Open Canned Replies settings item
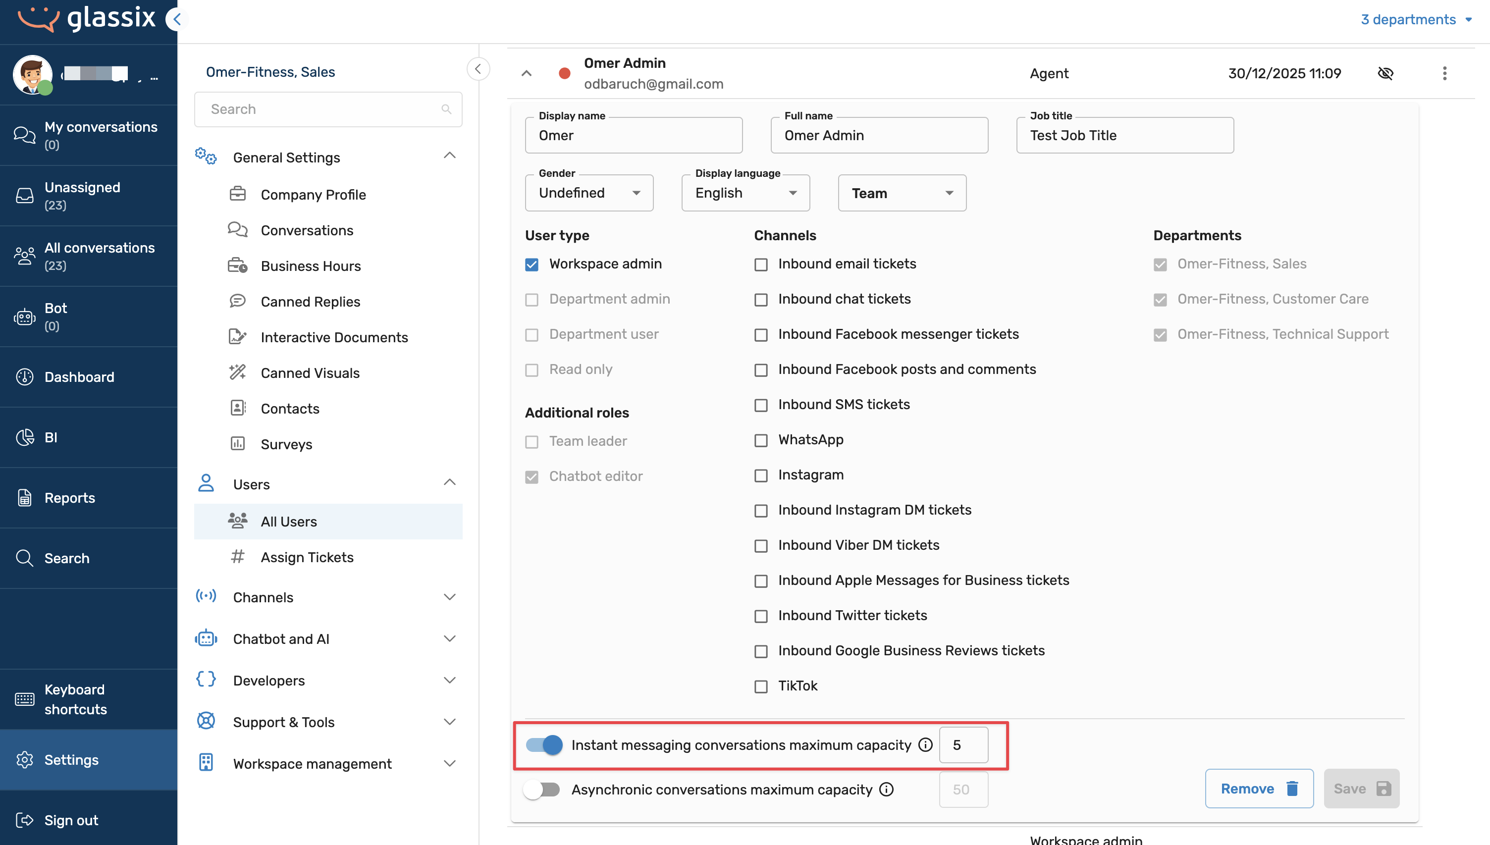Viewport: 1490px width, 845px height. coord(311,302)
